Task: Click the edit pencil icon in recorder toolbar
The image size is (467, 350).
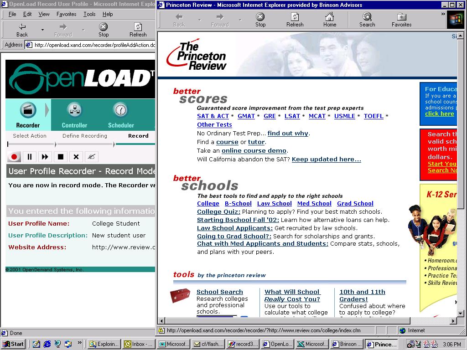Action: click(91, 157)
